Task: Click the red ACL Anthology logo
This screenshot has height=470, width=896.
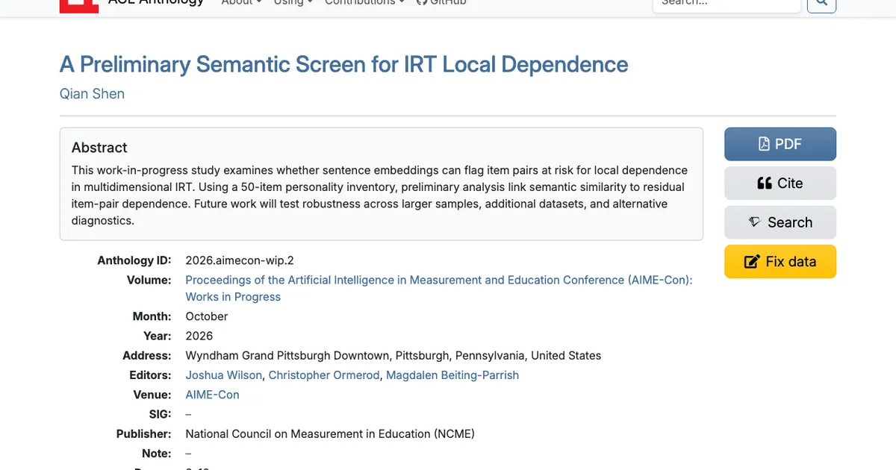Action: pyautogui.click(x=79, y=6)
